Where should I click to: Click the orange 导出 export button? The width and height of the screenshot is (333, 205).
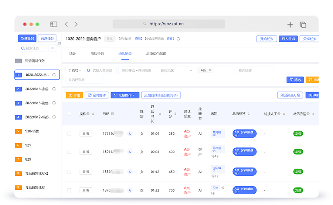point(74,95)
